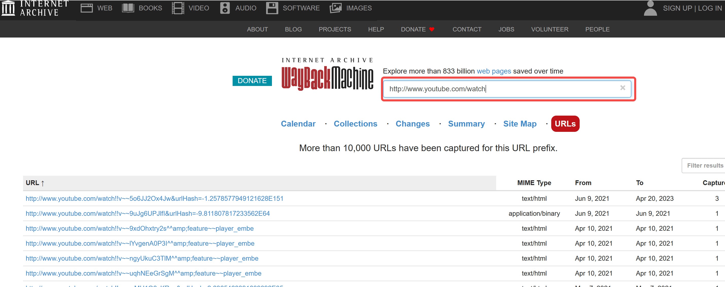725x287 pixels.
Task: Sort by URL column arrow
Action: tap(43, 183)
